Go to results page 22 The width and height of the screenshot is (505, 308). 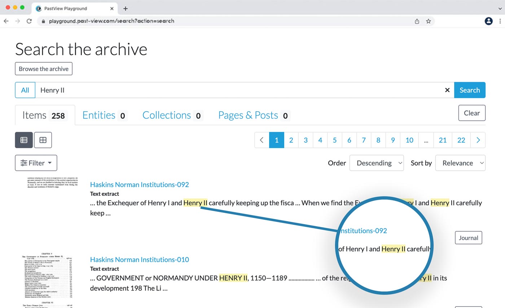coord(461,140)
